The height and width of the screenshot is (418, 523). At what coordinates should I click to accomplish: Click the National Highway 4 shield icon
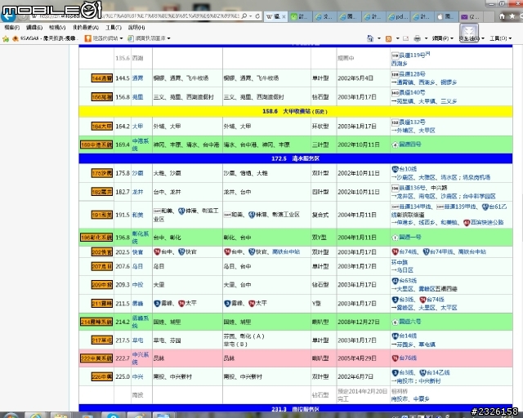coord(395,145)
